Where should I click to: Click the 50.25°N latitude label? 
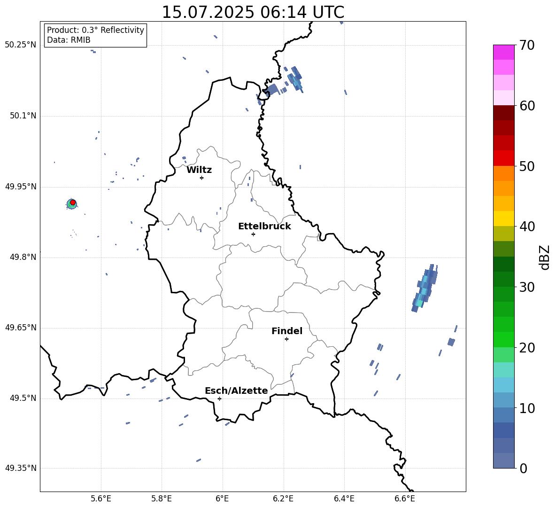click(x=21, y=45)
